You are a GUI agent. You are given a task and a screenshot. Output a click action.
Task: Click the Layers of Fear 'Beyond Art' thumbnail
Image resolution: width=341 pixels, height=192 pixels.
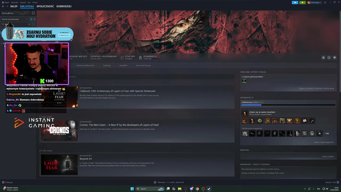(x=59, y=165)
